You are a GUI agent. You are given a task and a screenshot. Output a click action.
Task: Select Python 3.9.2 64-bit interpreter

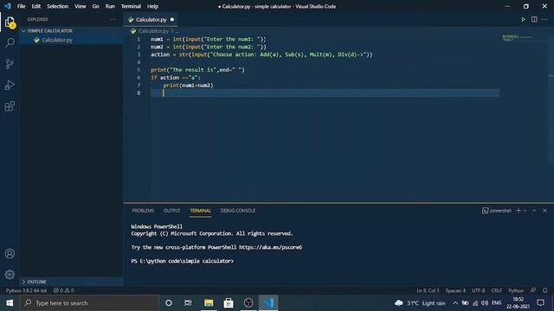coord(26,290)
